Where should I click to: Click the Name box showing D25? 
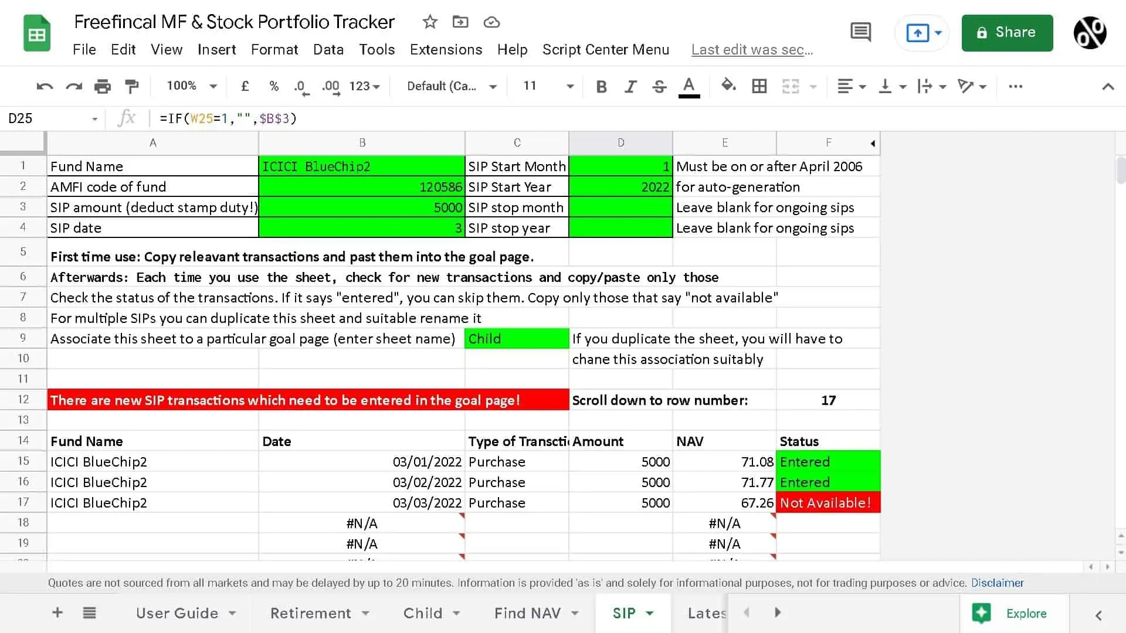click(x=52, y=118)
